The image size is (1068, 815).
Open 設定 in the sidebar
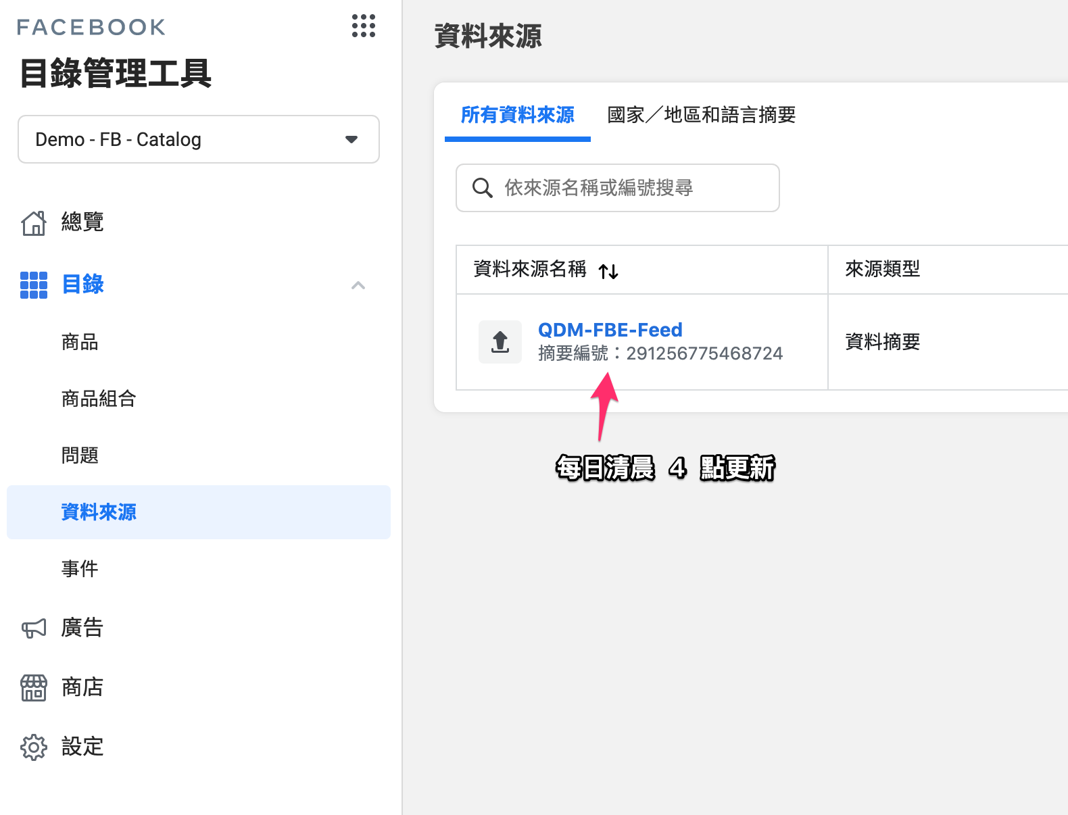82,747
